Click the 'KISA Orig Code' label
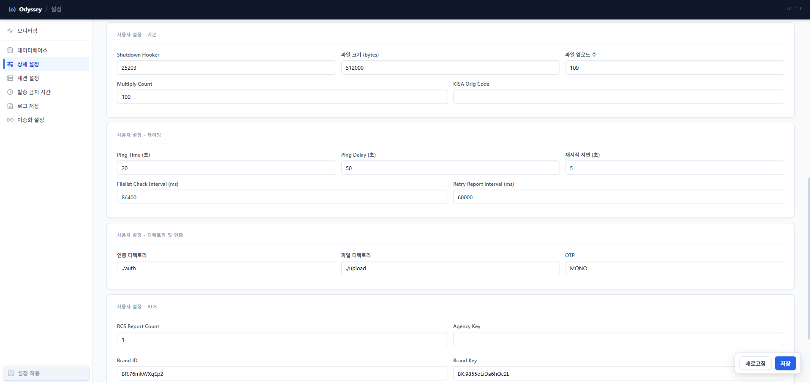Image resolution: width=810 pixels, height=383 pixels. [471, 84]
